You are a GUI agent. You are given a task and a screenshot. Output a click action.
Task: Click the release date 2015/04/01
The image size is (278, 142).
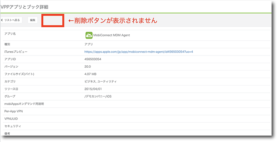coord(93,89)
